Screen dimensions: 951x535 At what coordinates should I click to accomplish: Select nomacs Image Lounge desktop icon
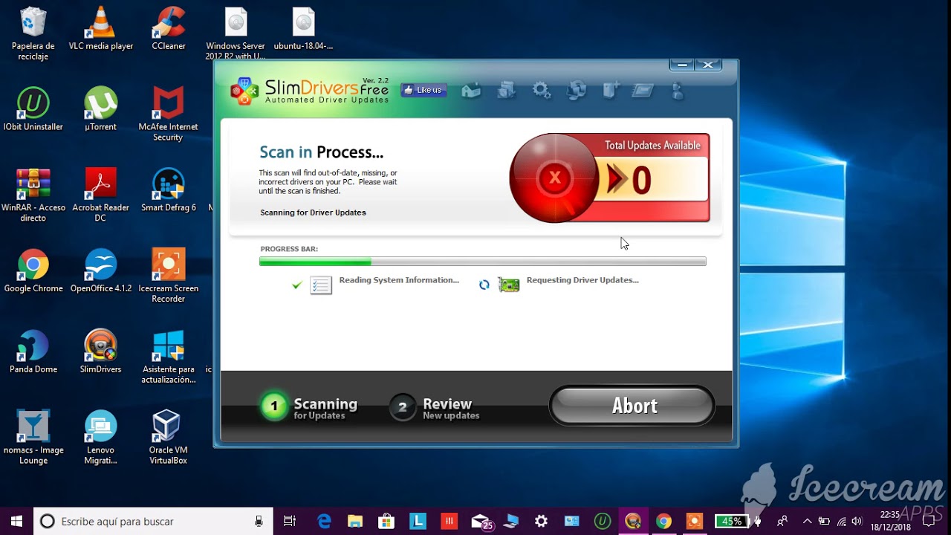tap(33, 438)
